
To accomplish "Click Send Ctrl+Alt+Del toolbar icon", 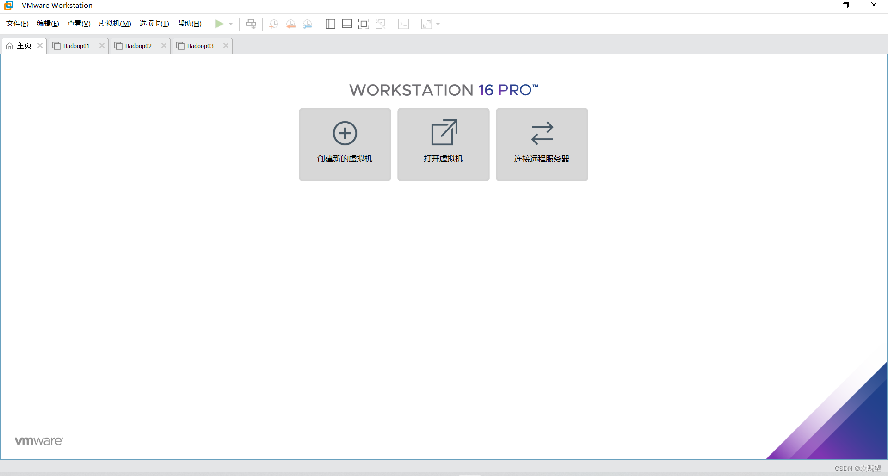I will point(251,24).
